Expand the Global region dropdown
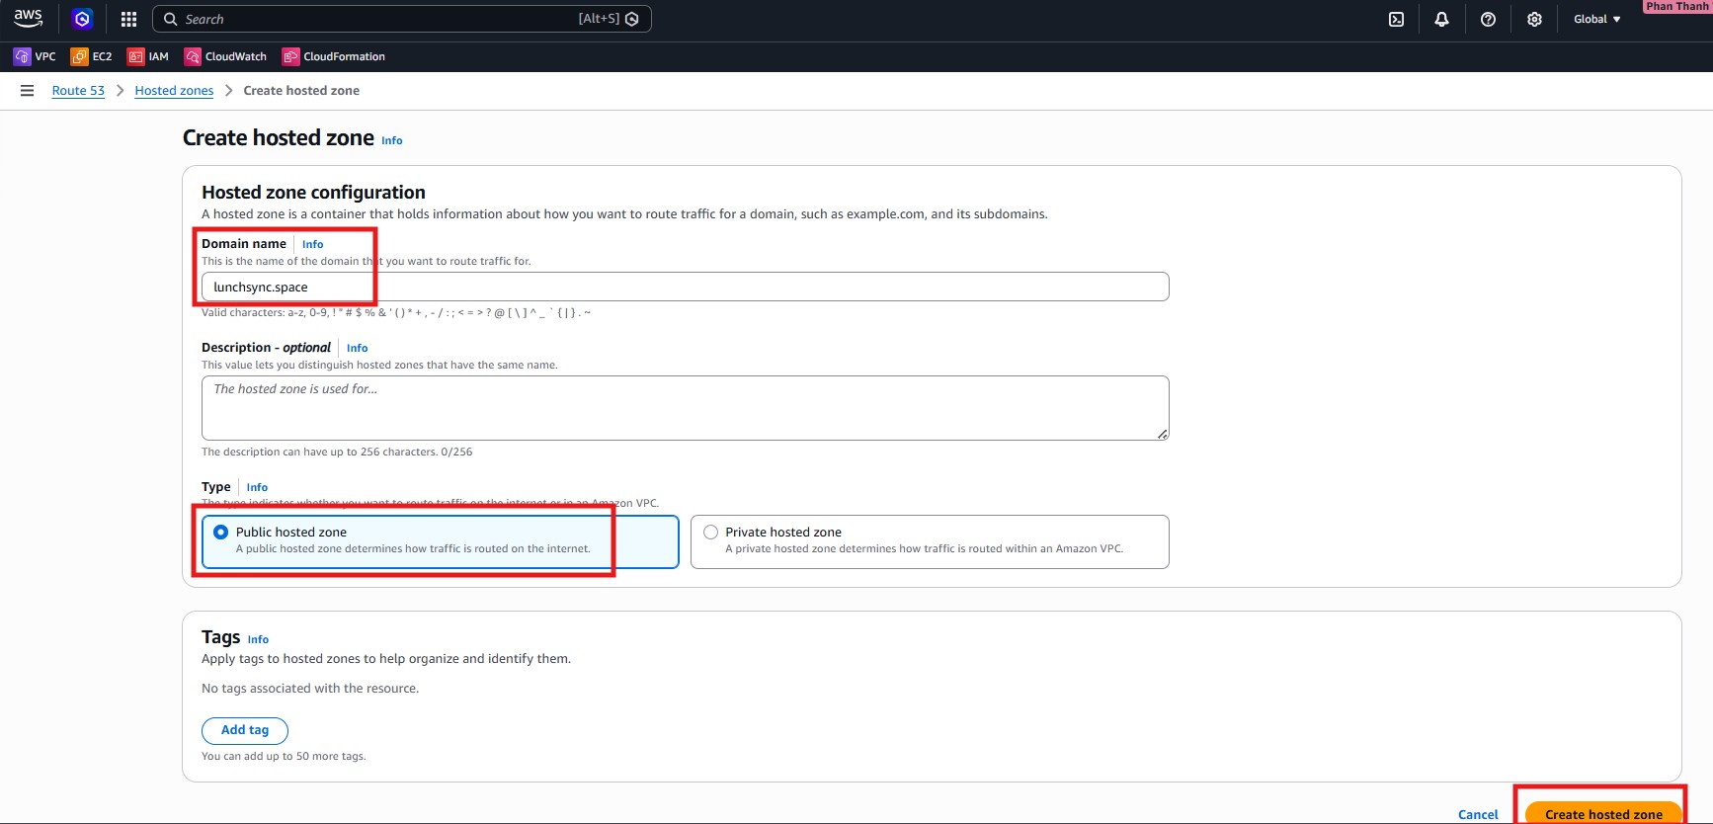The height and width of the screenshot is (824, 1713). [x=1596, y=19]
